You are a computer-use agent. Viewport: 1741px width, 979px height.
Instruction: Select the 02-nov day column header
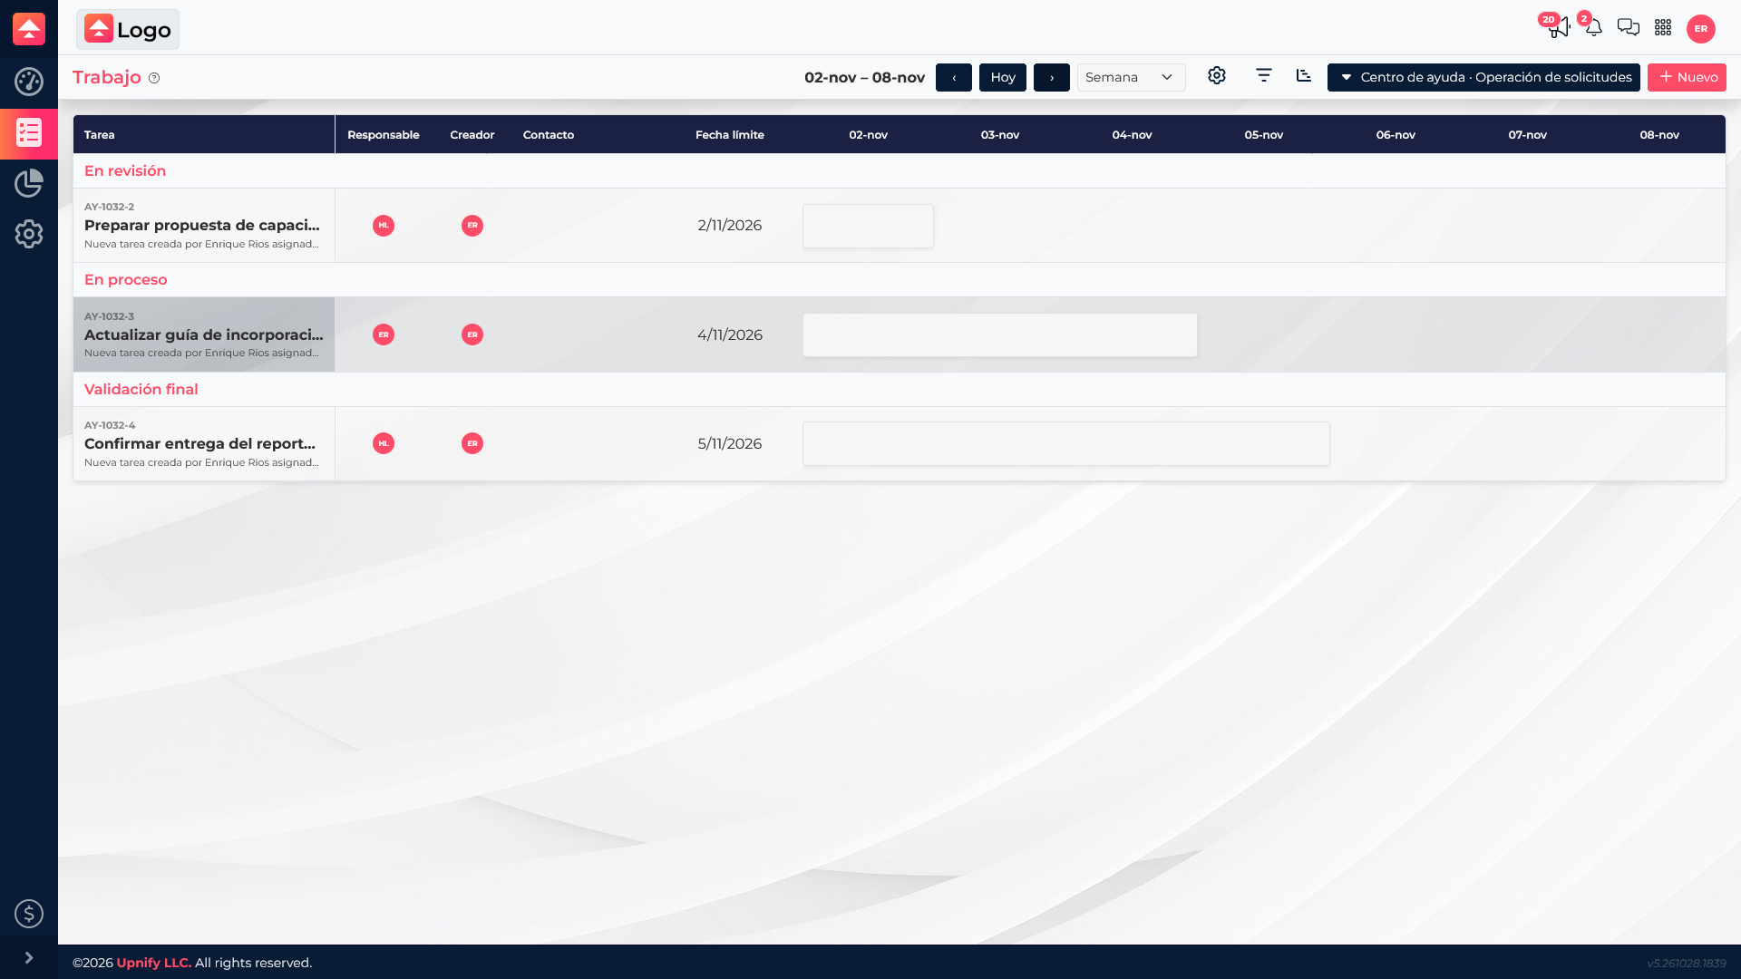869,135
